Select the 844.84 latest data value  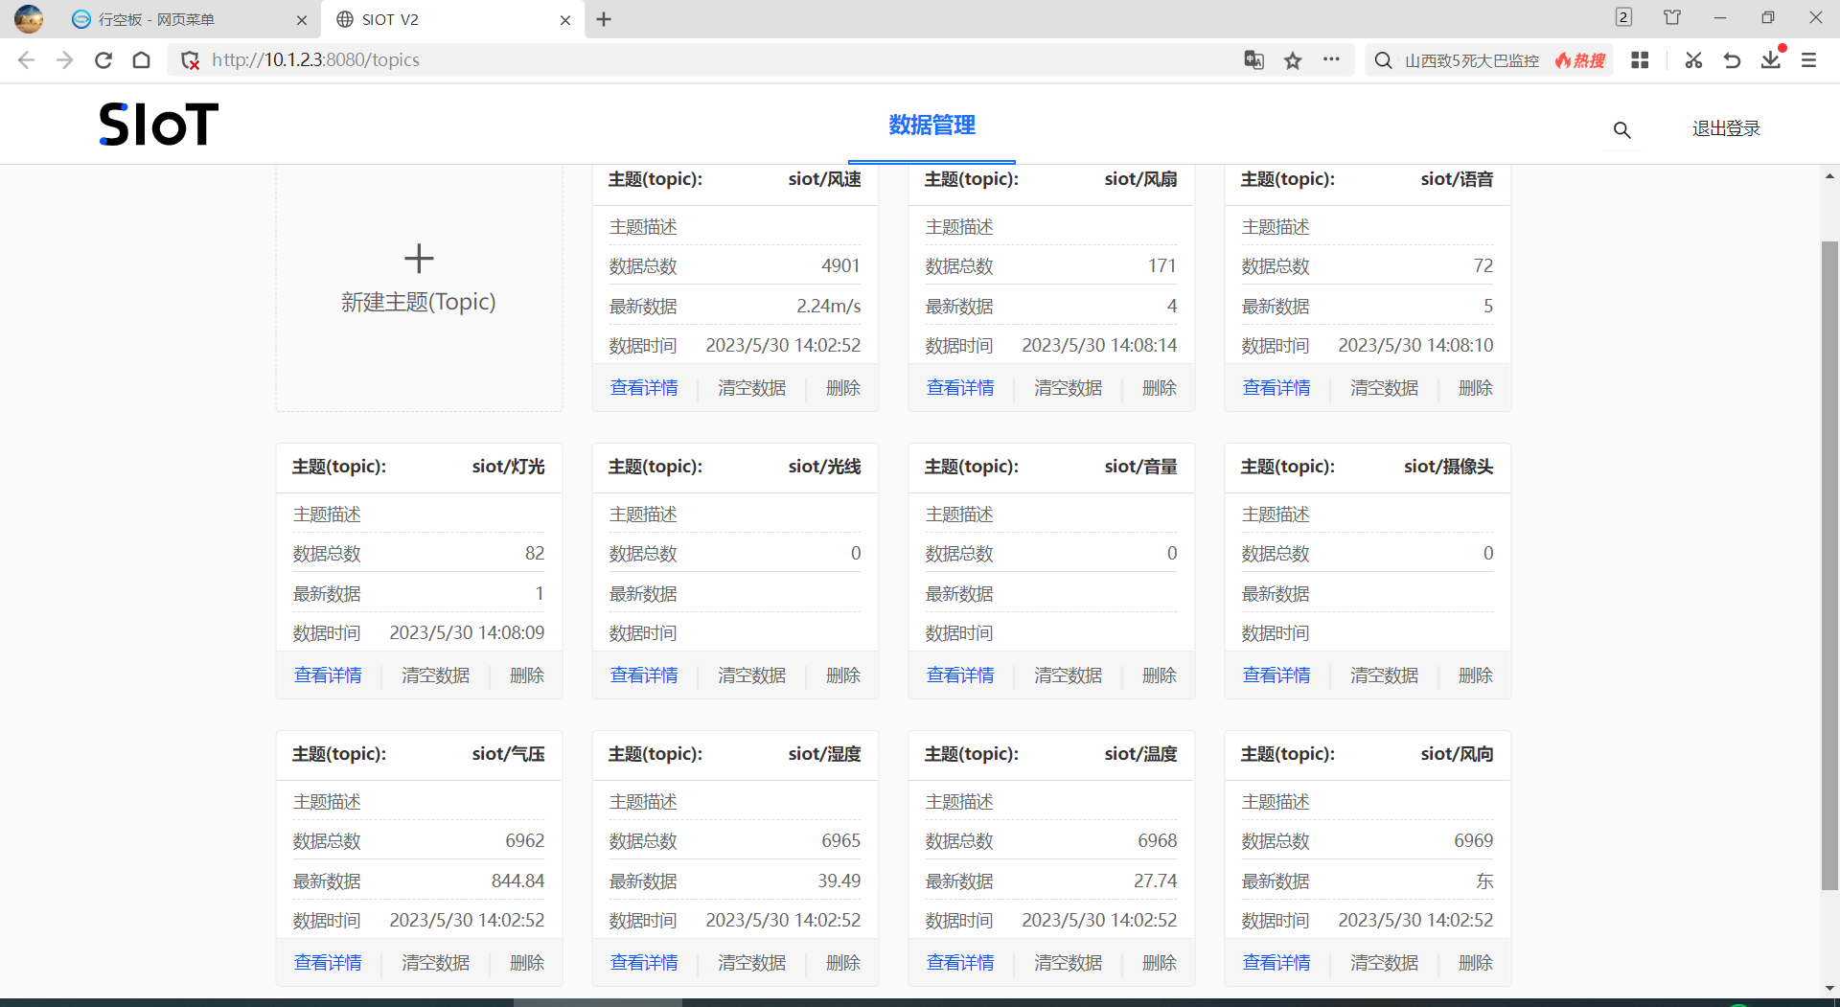(x=518, y=881)
